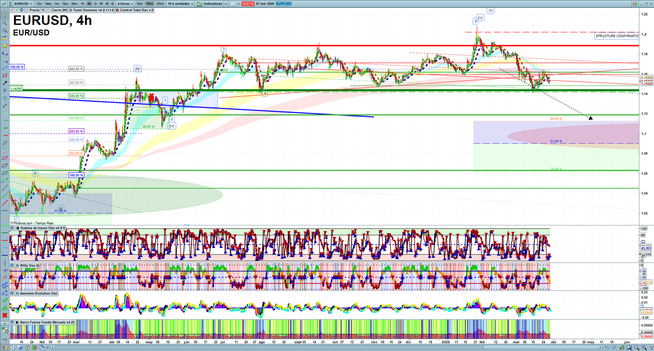
Task: Click the STRUCTURE CONFIRMATIO label on chart
Action: click(x=617, y=36)
